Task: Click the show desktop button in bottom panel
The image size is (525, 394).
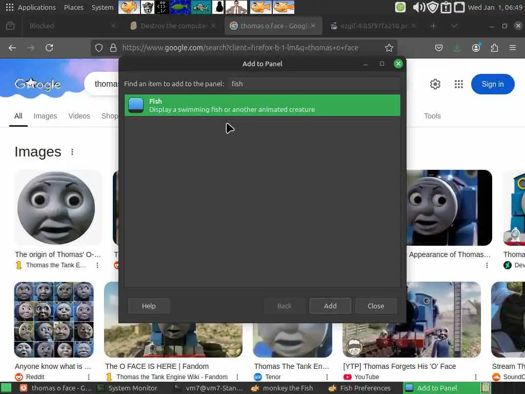Action: [6, 388]
